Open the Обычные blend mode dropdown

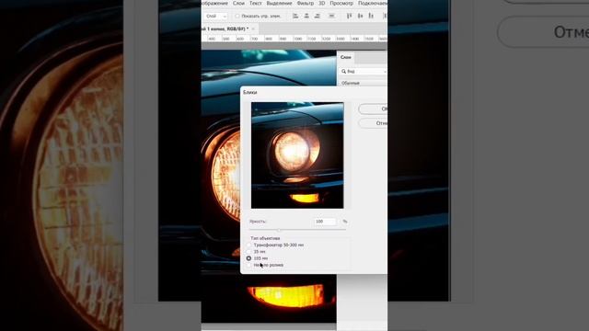364,83
